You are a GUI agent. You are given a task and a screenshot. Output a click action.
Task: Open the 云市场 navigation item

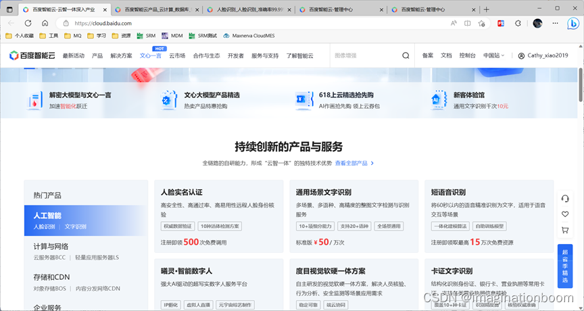(x=177, y=55)
